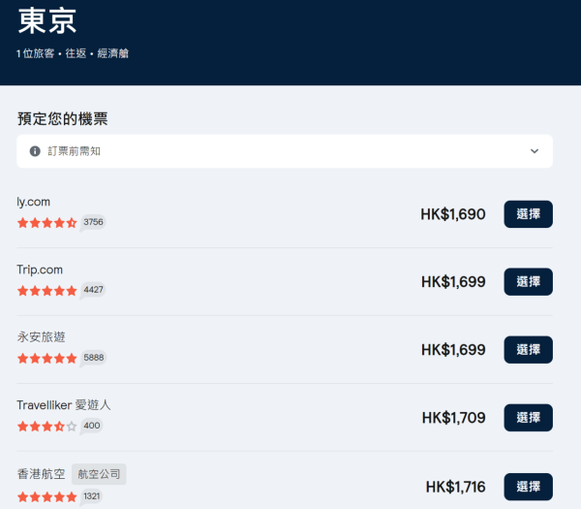Click the Trip.com provider name

tap(40, 270)
